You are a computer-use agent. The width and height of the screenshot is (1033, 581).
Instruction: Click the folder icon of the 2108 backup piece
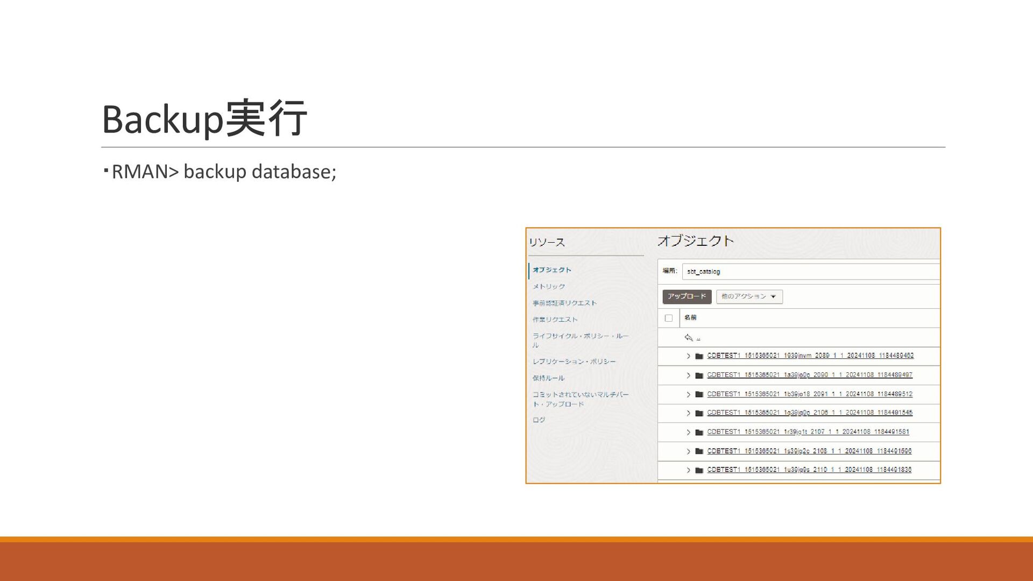tap(699, 451)
